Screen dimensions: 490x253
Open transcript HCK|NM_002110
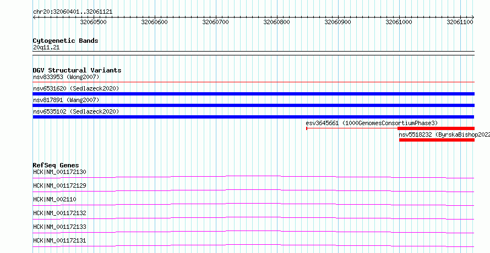[55, 199]
